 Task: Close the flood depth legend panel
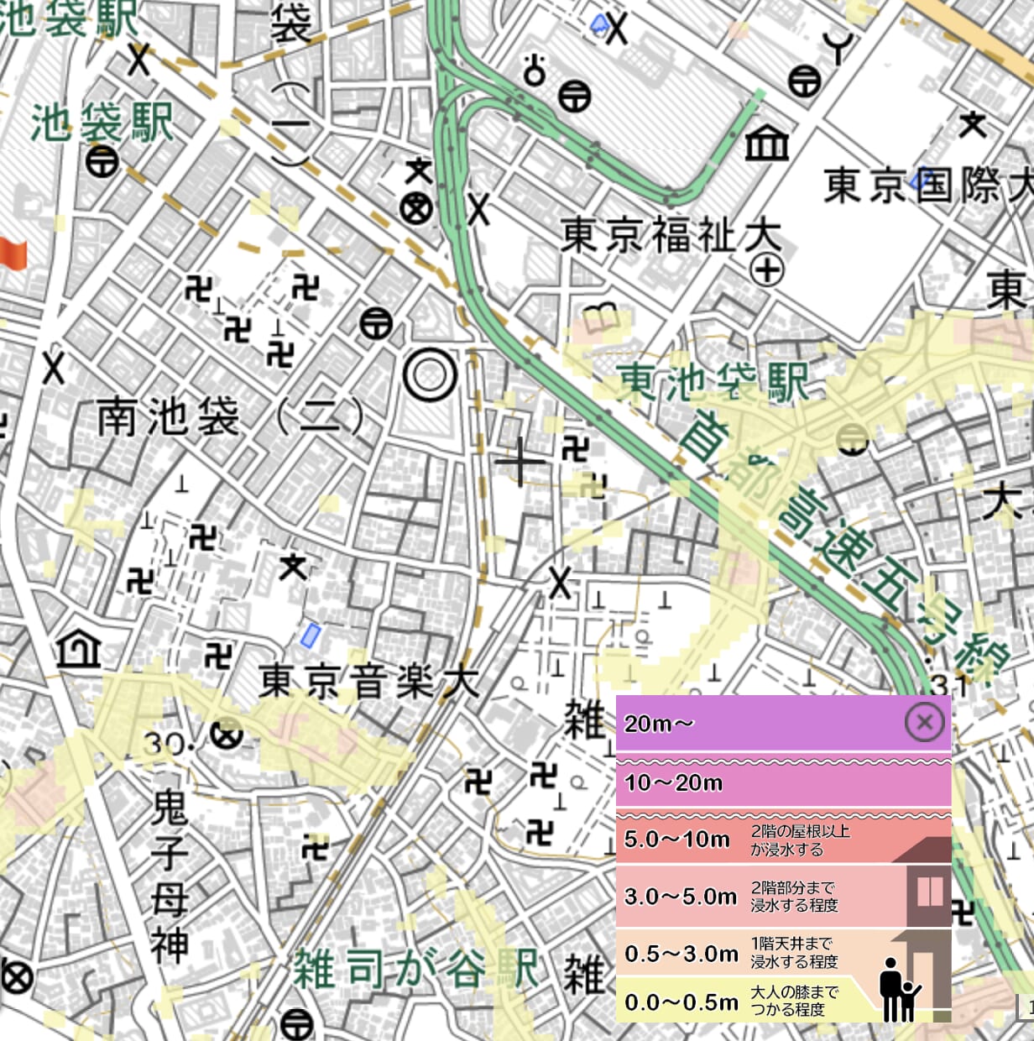924,722
